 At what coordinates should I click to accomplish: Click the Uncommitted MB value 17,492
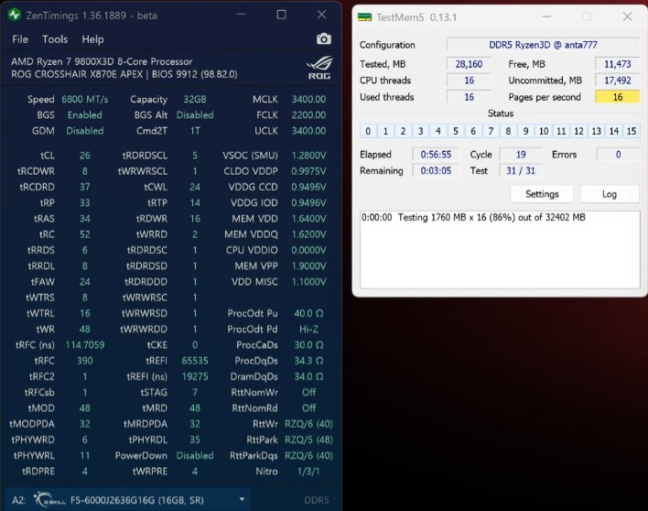pyautogui.click(x=618, y=81)
